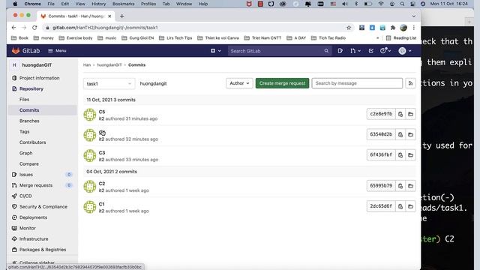Screen dimensions: 480x270
Task: Expand the create new plus dropdown
Action: tap(215, 51)
